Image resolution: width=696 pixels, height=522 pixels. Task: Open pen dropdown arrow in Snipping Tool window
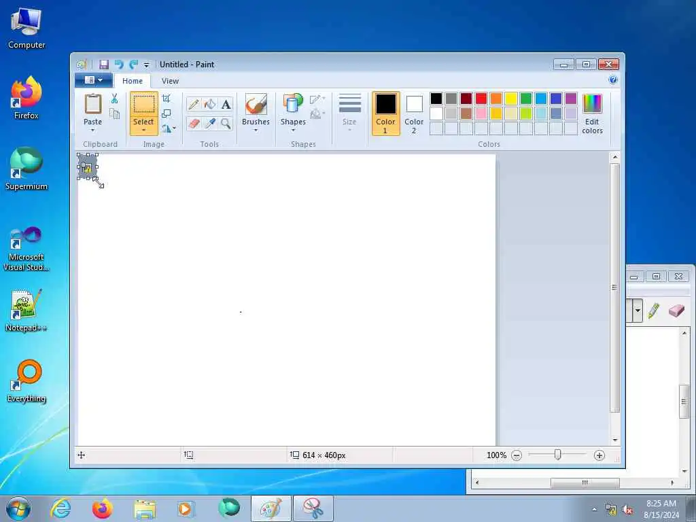click(x=638, y=310)
